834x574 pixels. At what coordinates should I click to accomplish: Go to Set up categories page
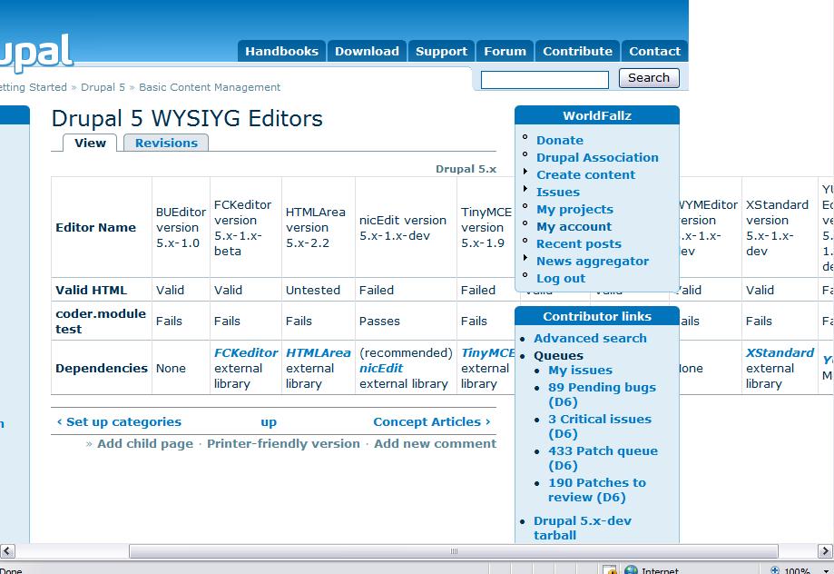pyautogui.click(x=119, y=421)
